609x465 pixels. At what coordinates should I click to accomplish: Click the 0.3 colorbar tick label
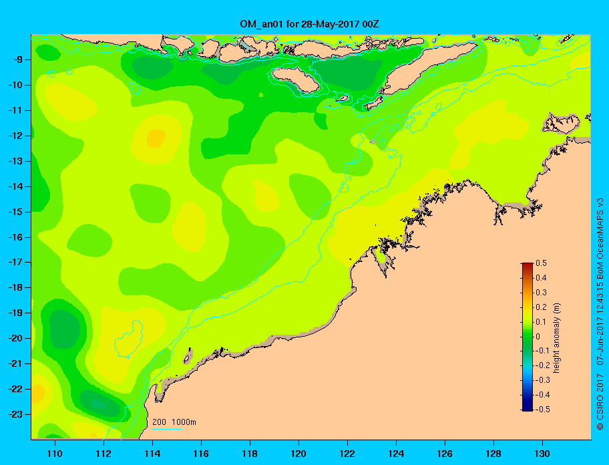[x=541, y=293]
